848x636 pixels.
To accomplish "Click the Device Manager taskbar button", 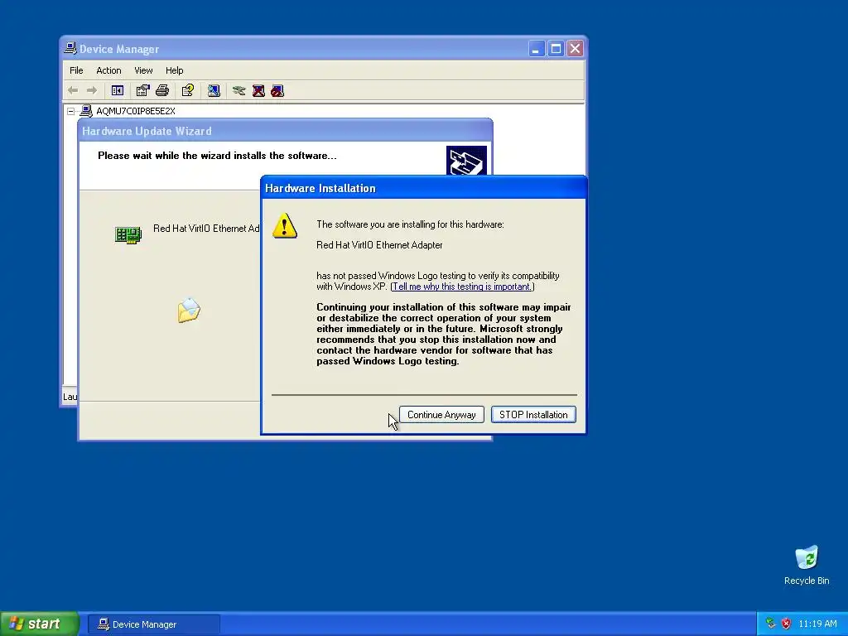I will 153,624.
